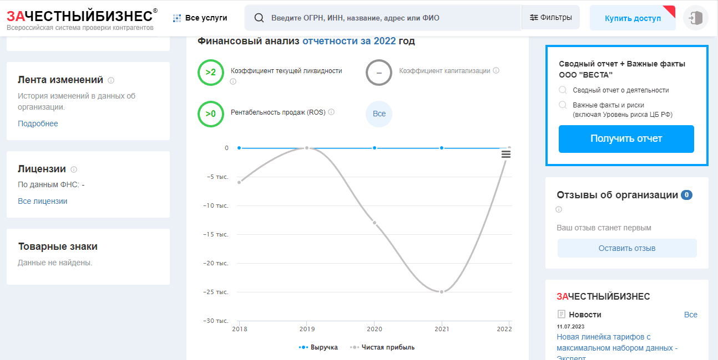Click the search magnifying glass icon
The image size is (718, 360).
pos(259,17)
